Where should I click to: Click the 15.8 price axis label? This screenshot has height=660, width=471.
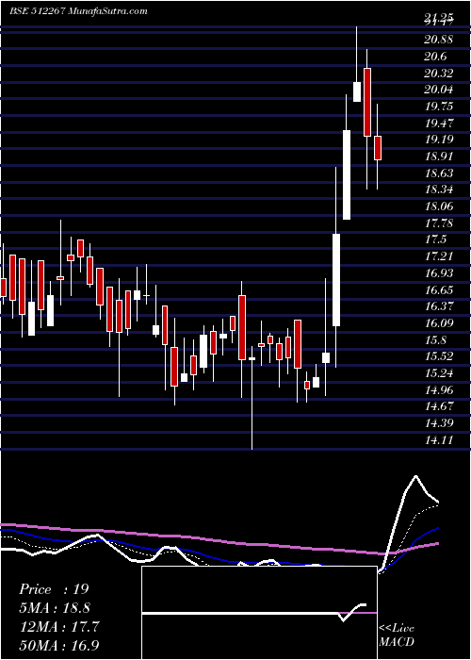click(435, 340)
